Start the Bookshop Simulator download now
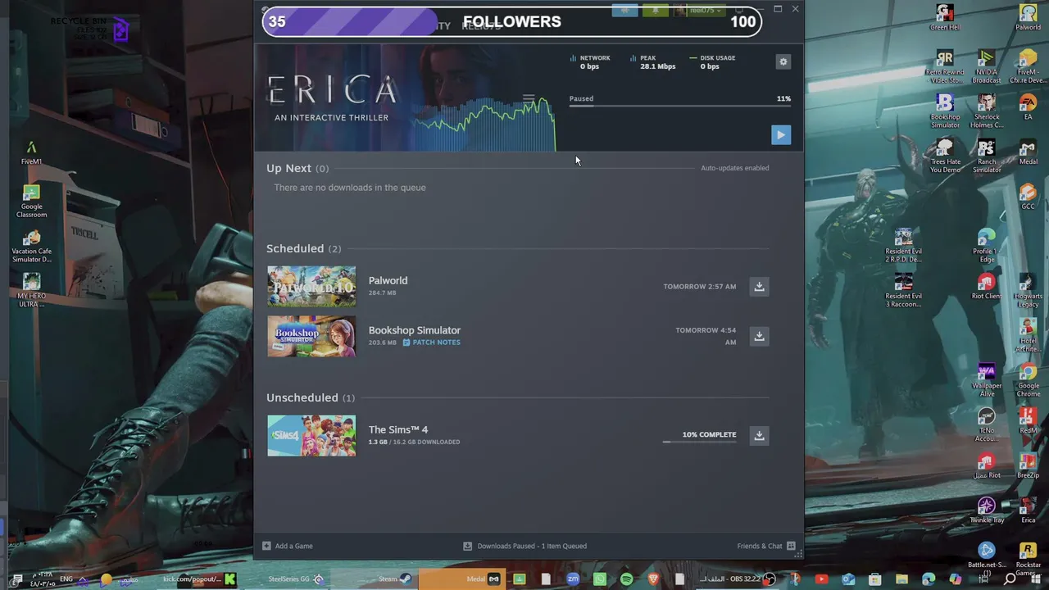Image resolution: width=1049 pixels, height=590 pixels. 759,336
